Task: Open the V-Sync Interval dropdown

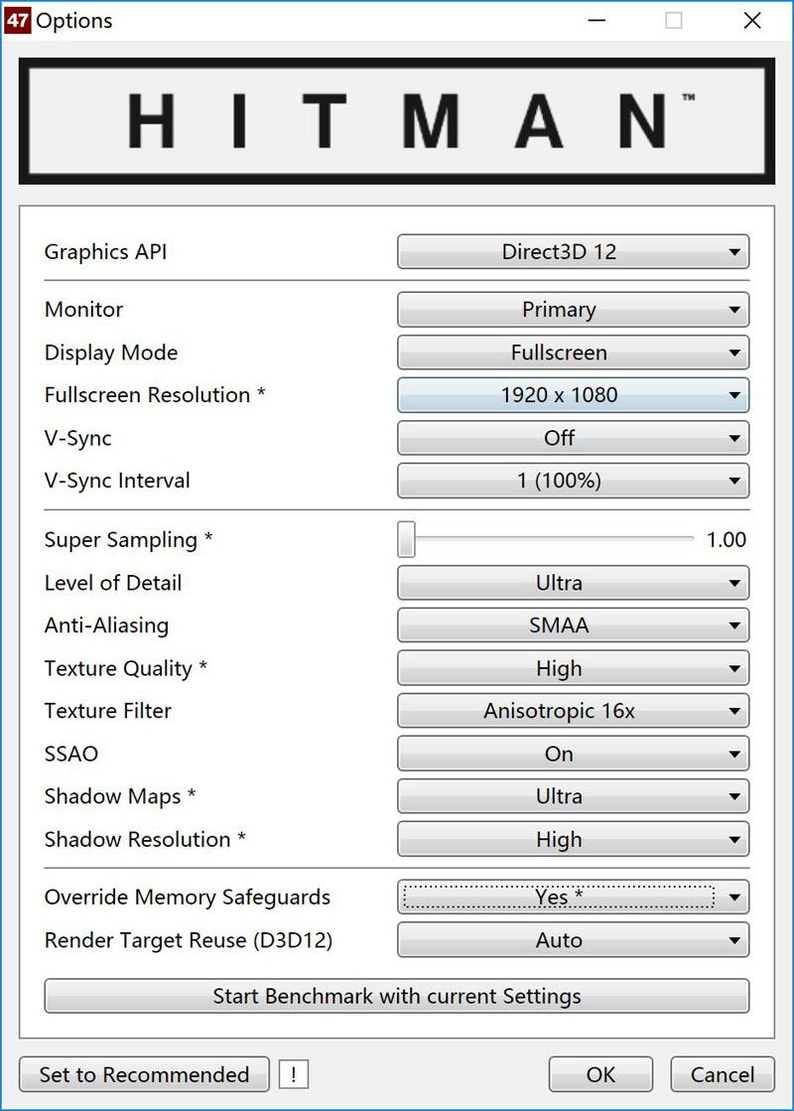Action: [x=573, y=481]
